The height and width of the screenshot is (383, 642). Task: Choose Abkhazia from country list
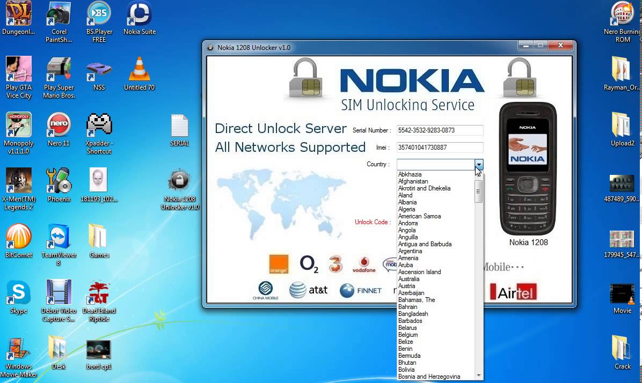(x=410, y=174)
